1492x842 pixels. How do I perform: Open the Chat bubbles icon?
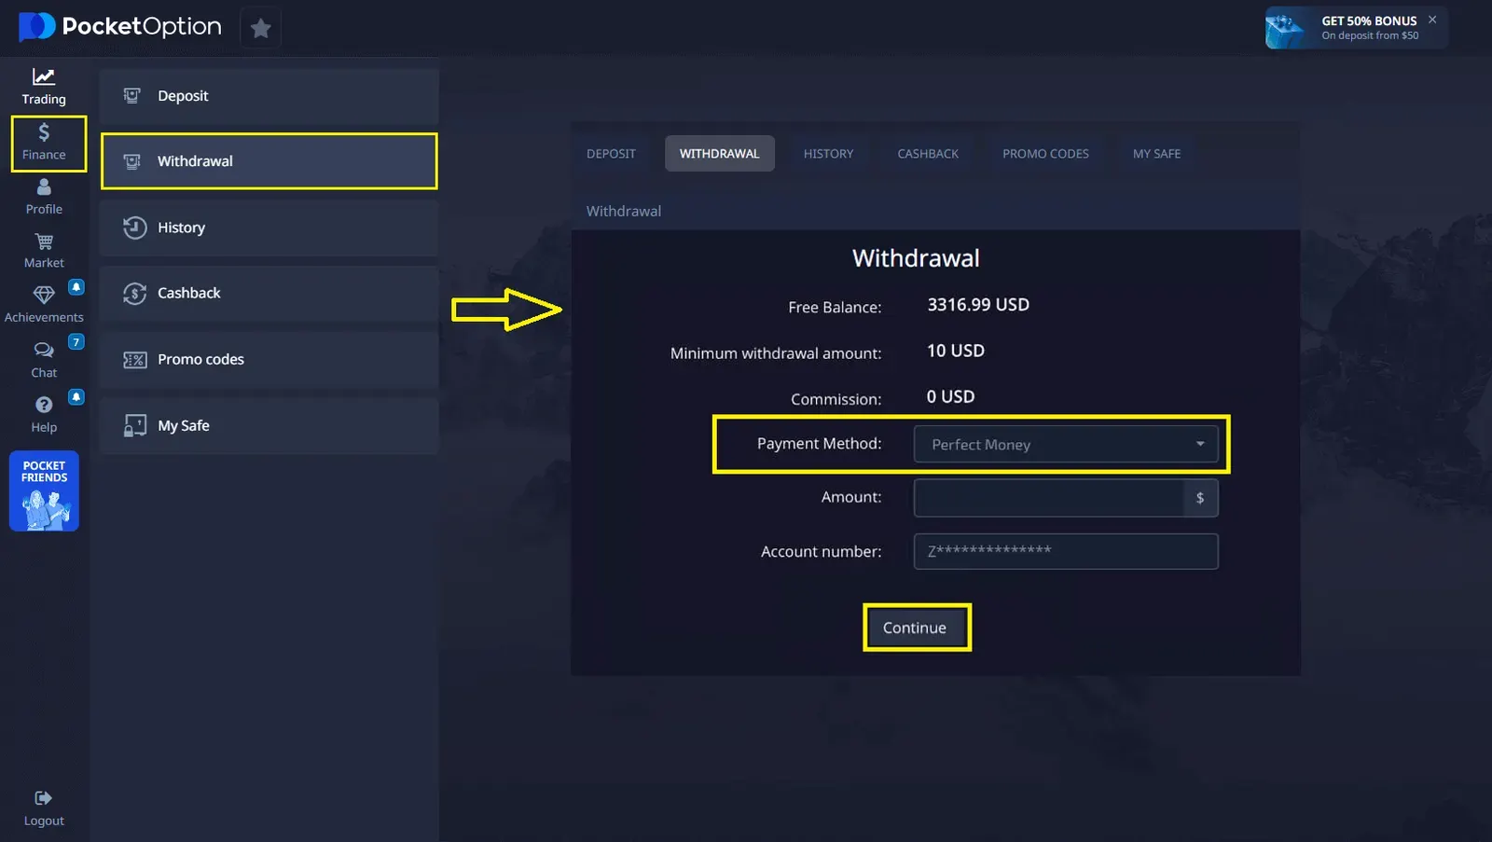click(44, 351)
